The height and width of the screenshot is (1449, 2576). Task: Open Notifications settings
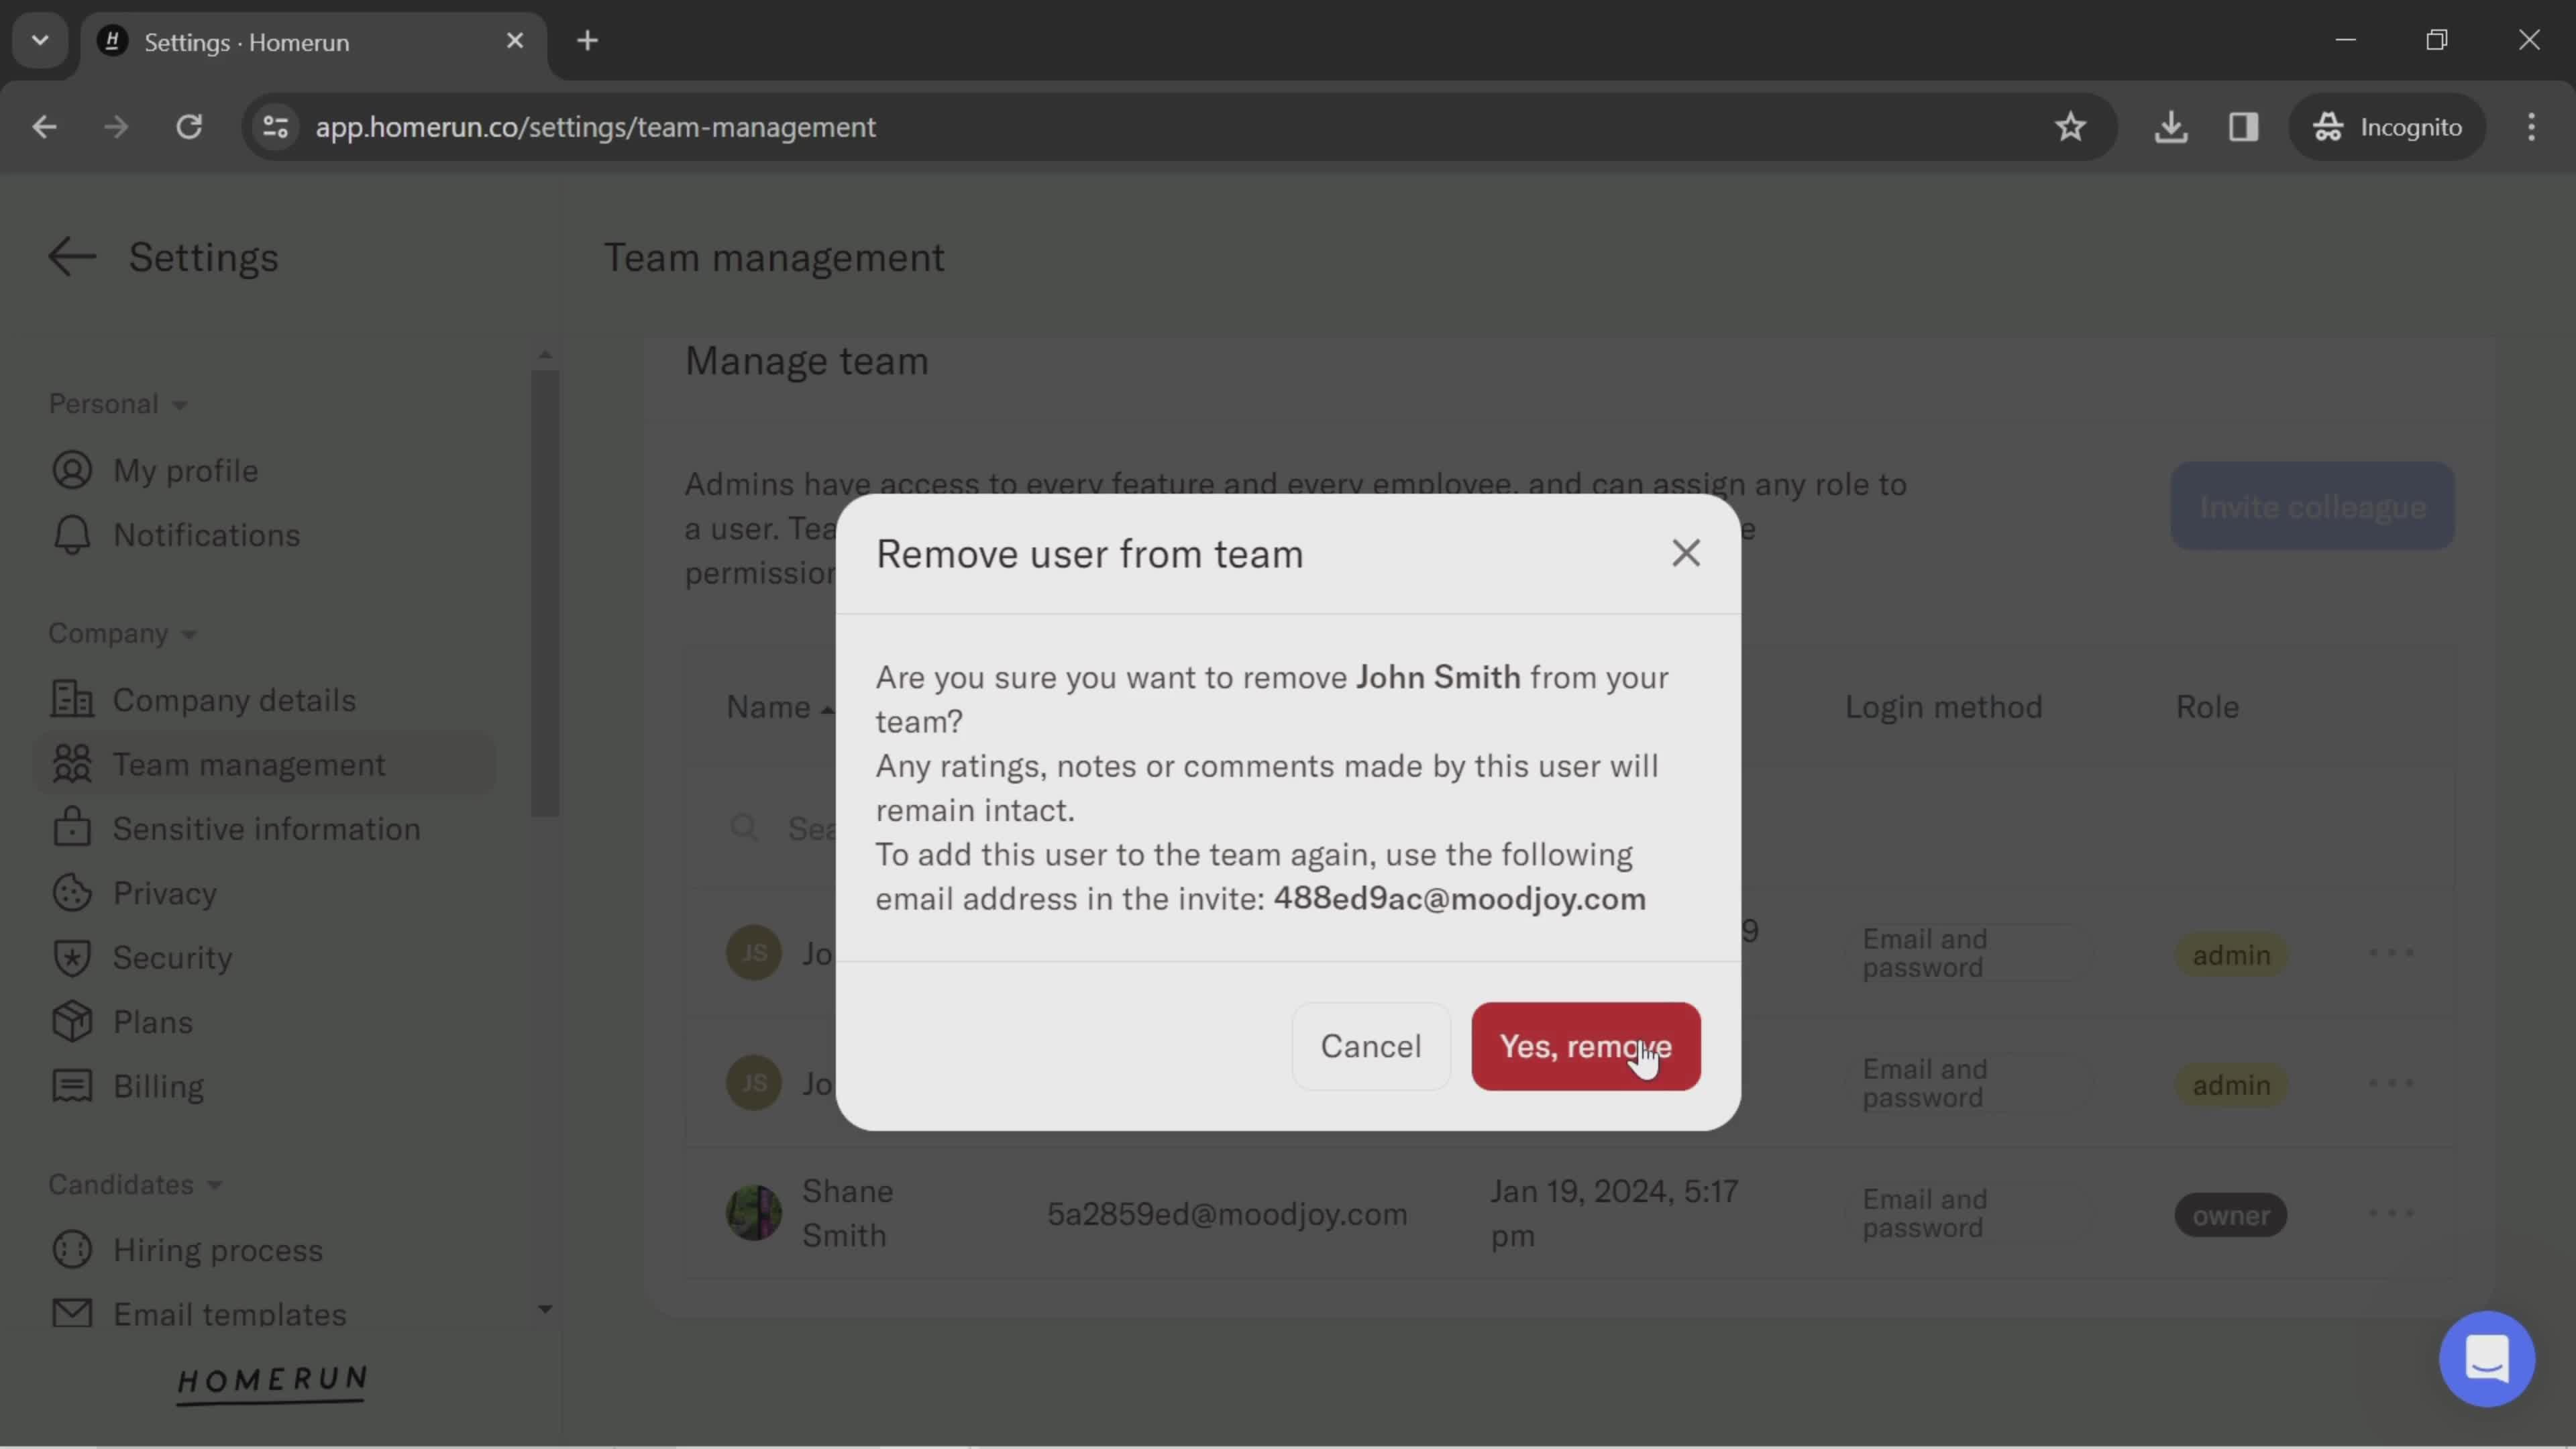point(206,535)
